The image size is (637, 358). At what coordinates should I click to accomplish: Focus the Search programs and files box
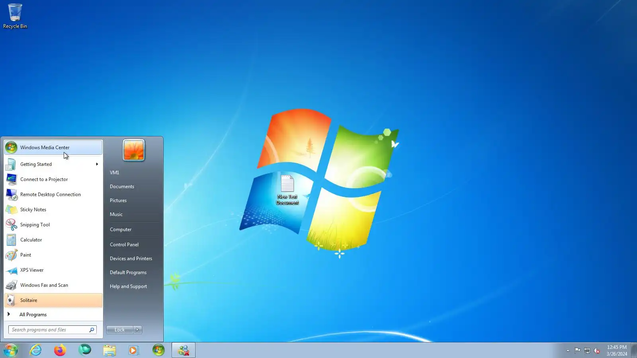[x=53, y=330]
